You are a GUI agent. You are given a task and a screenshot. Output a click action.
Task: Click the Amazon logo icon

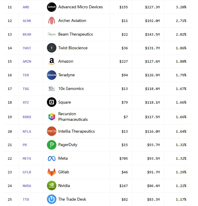(51, 61)
